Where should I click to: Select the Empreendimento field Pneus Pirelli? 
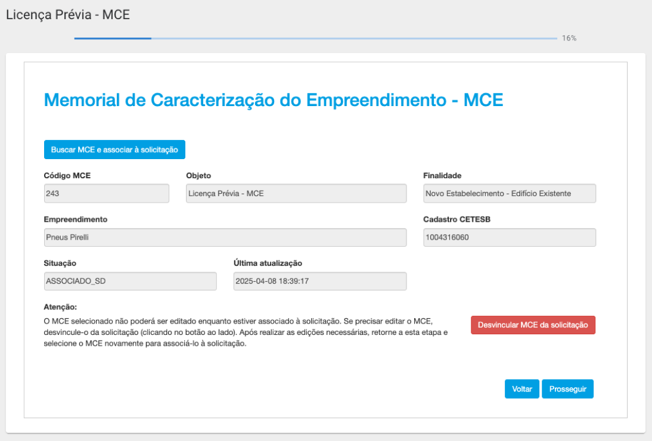[225, 237]
